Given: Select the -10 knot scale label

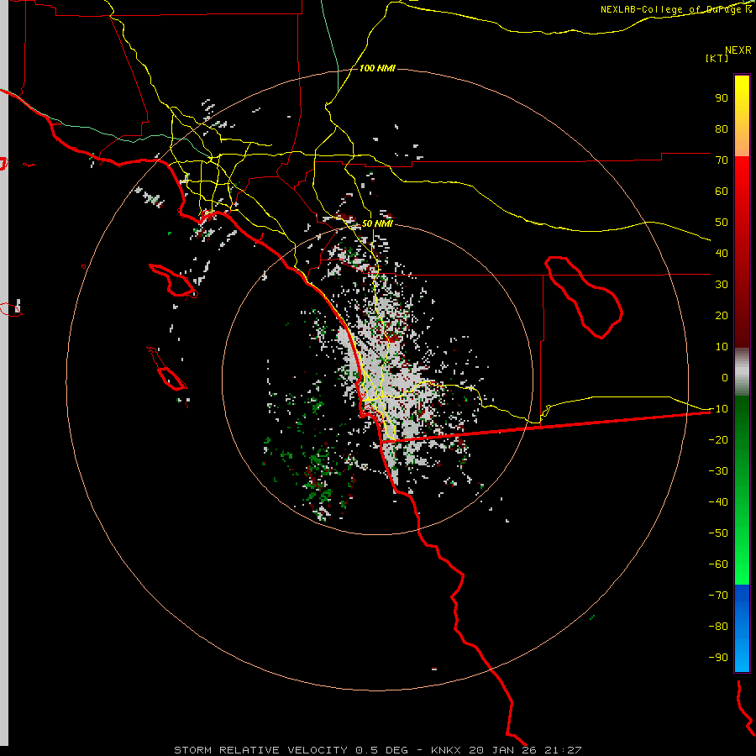Looking at the screenshot, I should [718, 409].
